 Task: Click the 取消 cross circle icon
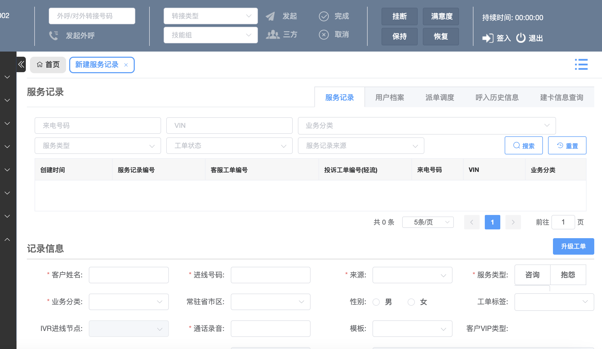324,35
